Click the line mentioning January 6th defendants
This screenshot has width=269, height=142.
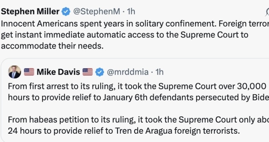138,97
